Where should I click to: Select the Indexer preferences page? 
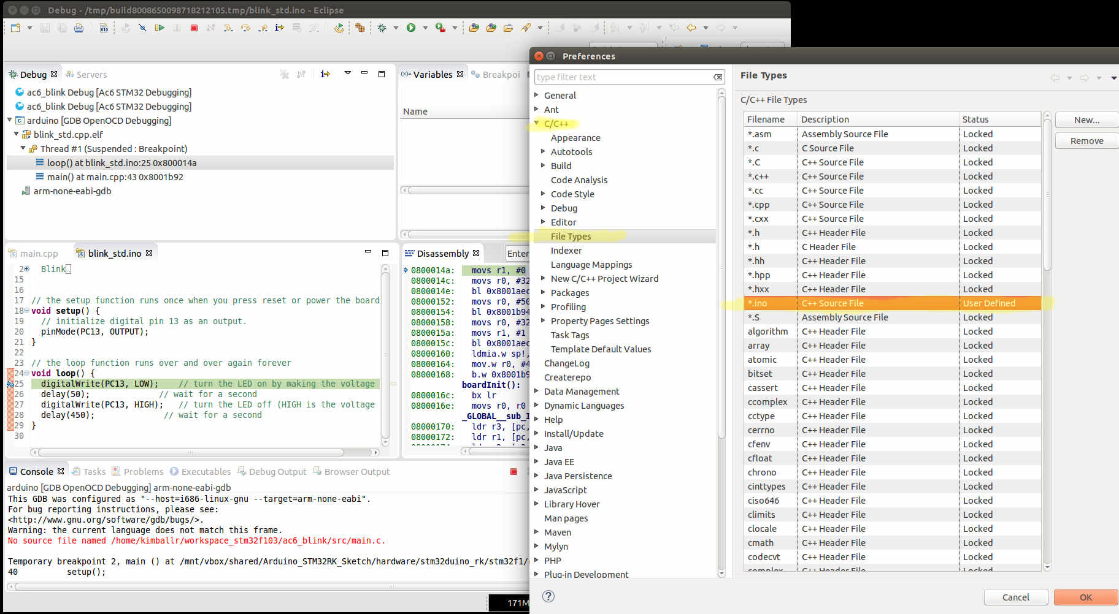pyautogui.click(x=566, y=250)
